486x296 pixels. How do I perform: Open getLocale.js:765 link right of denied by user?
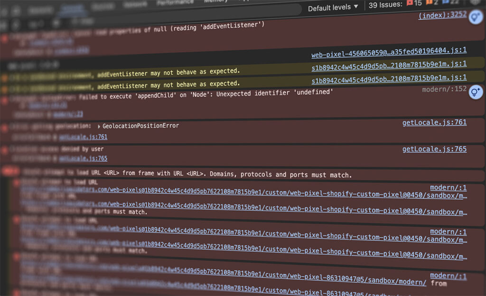tap(434, 149)
